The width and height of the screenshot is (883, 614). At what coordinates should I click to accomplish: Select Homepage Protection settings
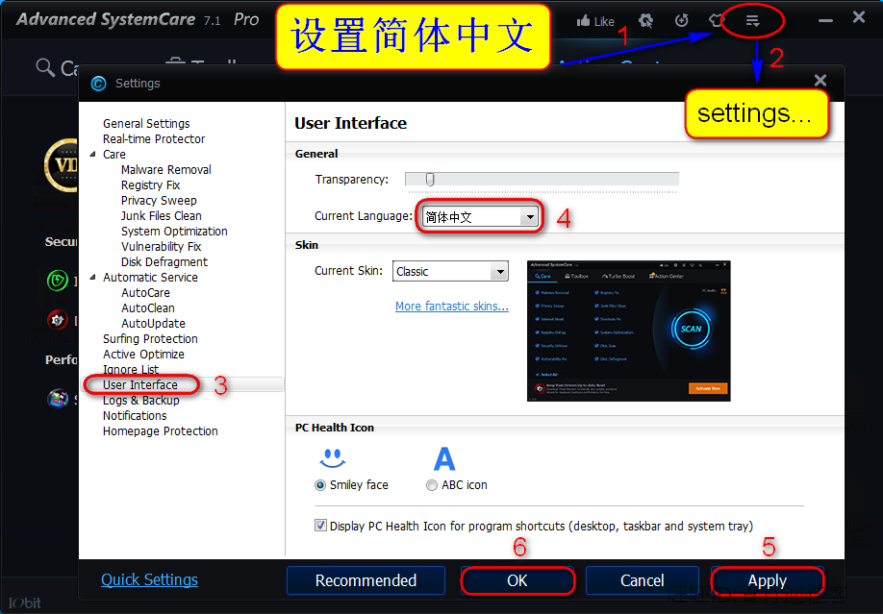[160, 431]
